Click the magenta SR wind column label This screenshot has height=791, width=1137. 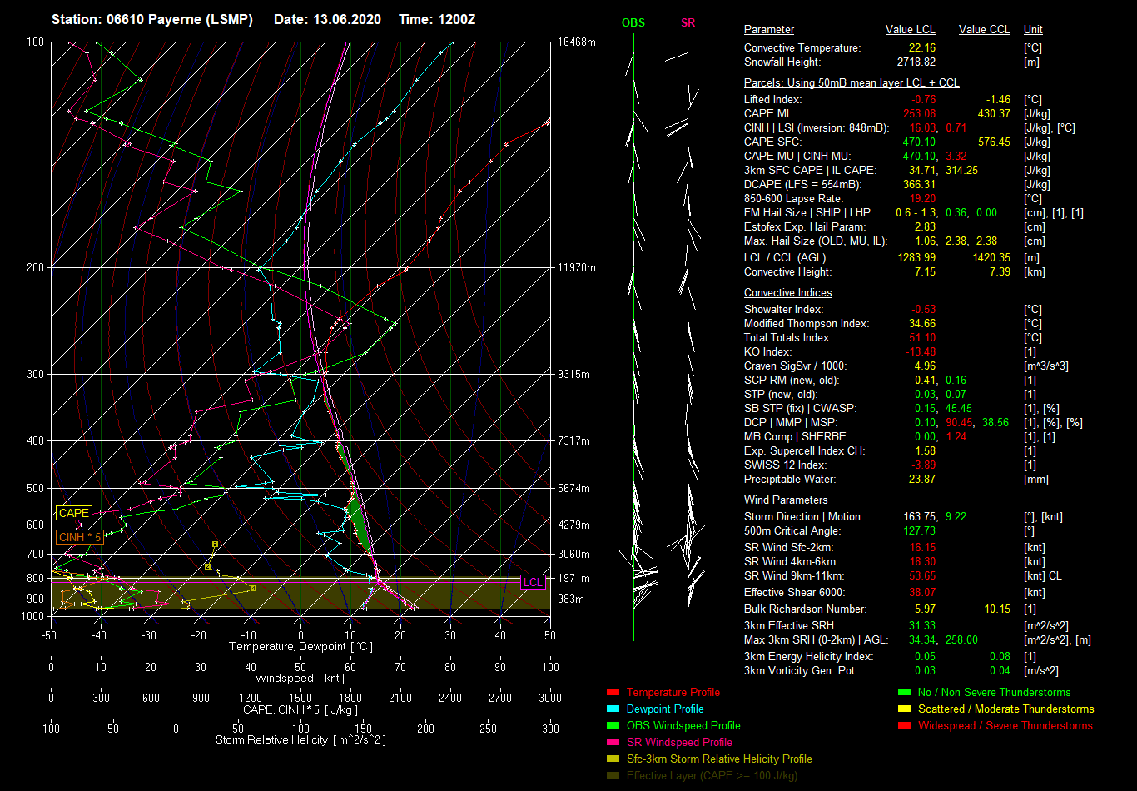(688, 23)
